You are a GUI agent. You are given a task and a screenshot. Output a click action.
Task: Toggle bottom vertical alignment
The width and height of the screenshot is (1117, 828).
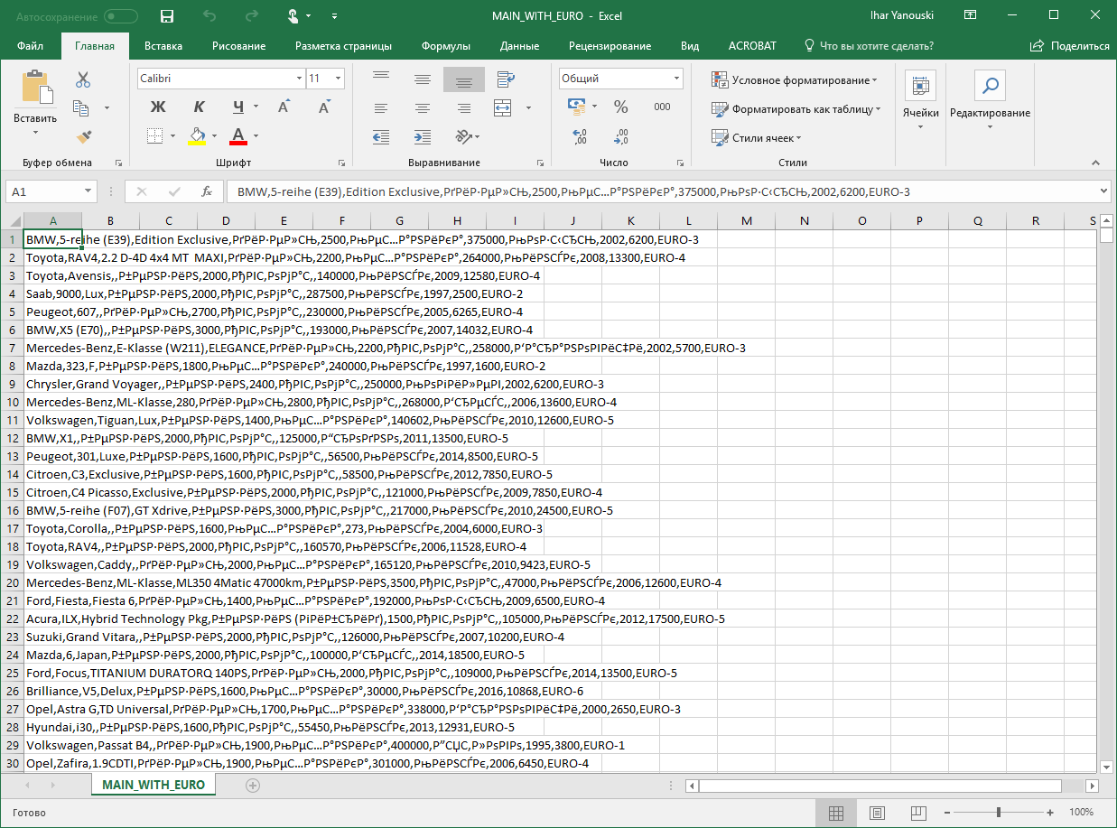464,79
